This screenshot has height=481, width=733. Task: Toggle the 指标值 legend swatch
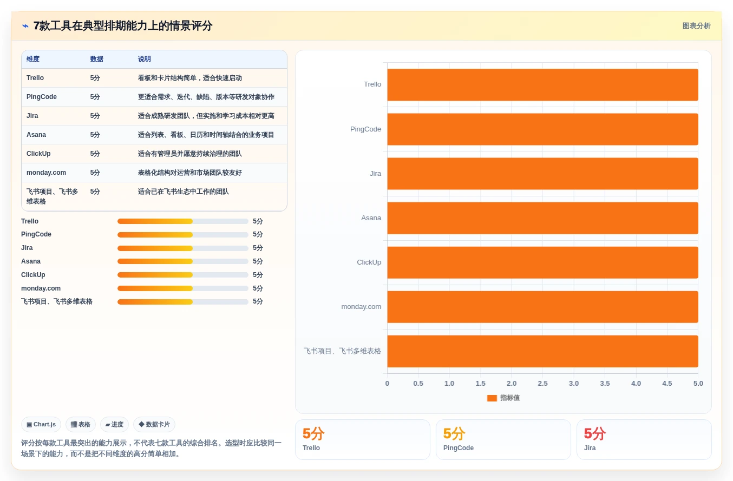492,398
